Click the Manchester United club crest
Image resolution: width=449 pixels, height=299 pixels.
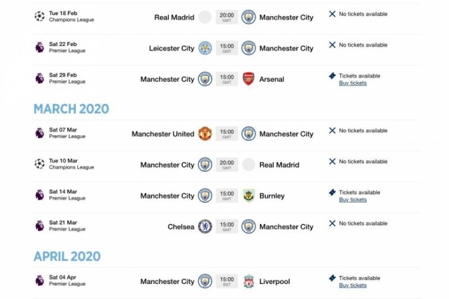(205, 134)
